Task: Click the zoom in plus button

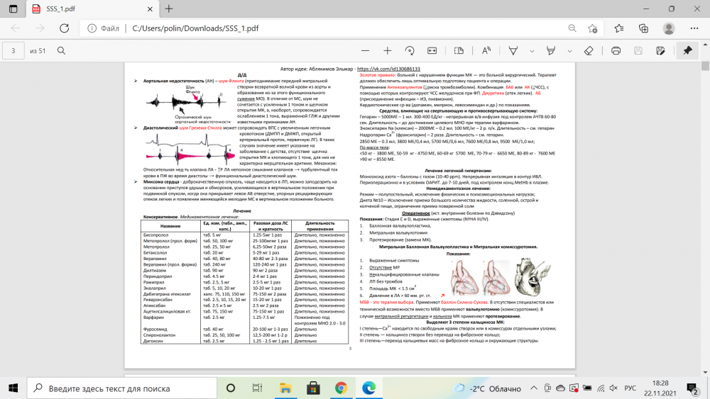Action: [387, 51]
